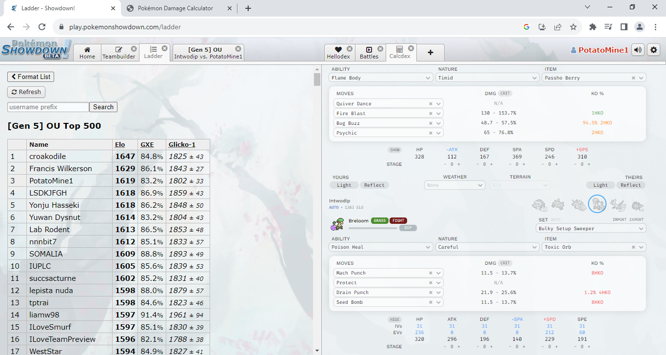Open the Chrome extensions puzzle icon

click(592, 27)
